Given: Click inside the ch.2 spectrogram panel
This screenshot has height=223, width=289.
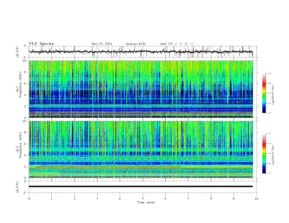Looking at the screenshot, I should tap(140, 149).
